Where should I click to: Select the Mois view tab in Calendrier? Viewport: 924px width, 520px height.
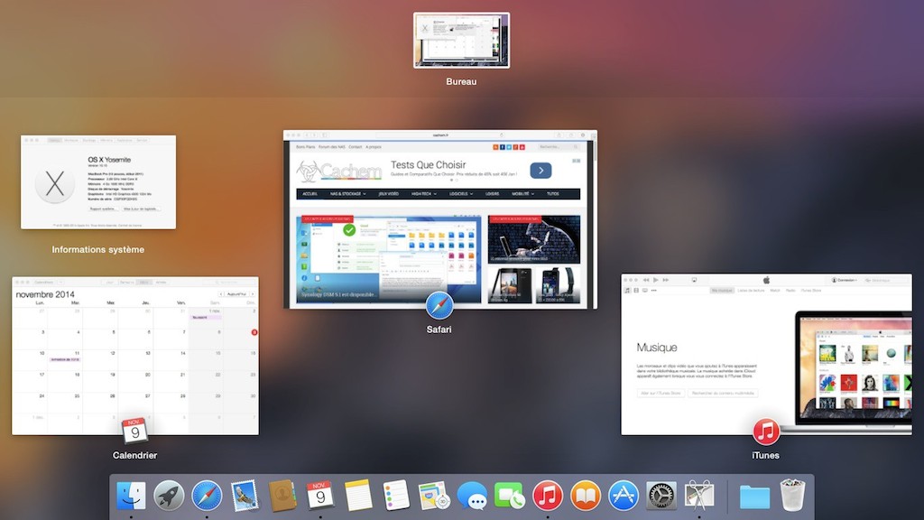(143, 283)
